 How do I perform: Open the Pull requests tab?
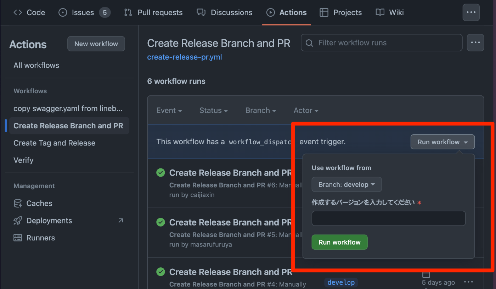click(x=153, y=12)
